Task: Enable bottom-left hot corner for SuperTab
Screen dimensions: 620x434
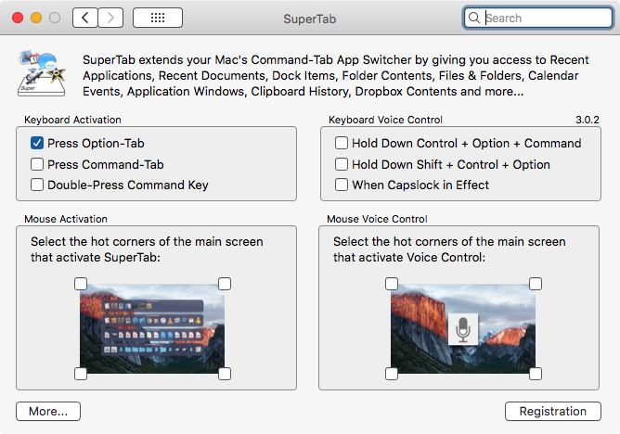Action: tap(81, 374)
